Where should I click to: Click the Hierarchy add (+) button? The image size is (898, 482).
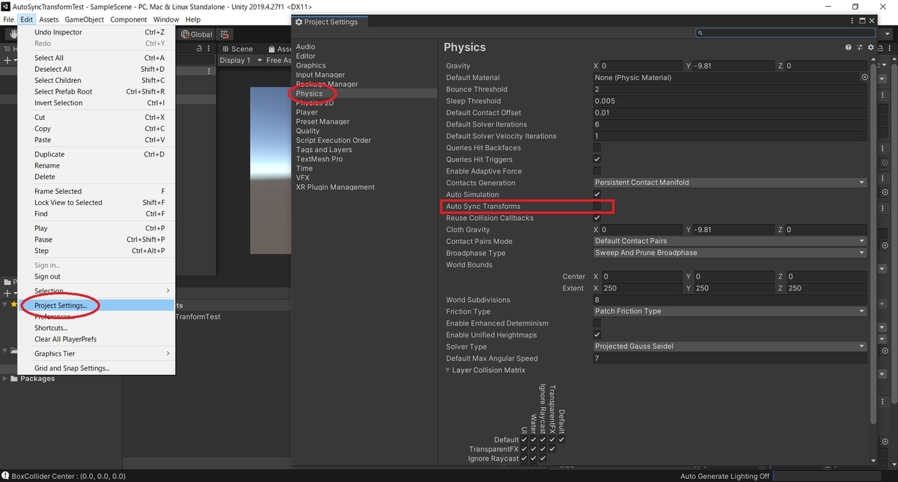[7, 60]
